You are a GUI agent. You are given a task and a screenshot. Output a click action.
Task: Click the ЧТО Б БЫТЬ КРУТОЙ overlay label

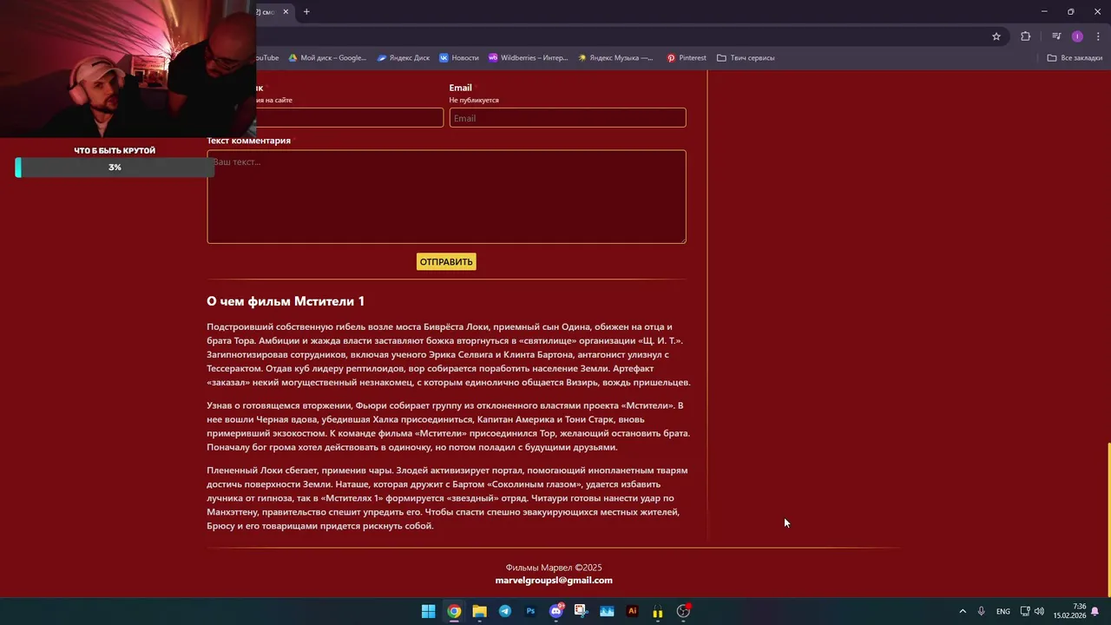(x=115, y=151)
